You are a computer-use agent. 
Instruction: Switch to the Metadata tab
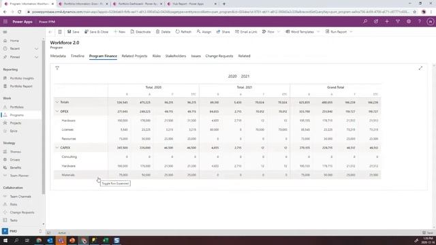[58, 56]
